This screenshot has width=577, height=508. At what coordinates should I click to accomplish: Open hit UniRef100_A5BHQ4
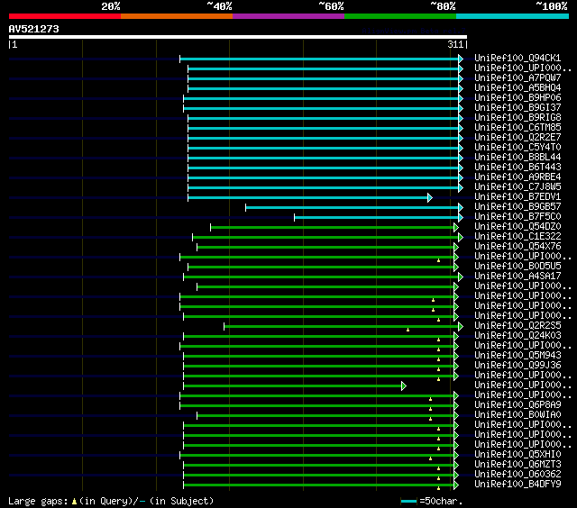click(517, 88)
